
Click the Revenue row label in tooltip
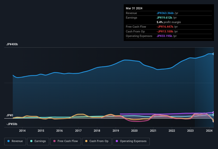tap(131, 13)
